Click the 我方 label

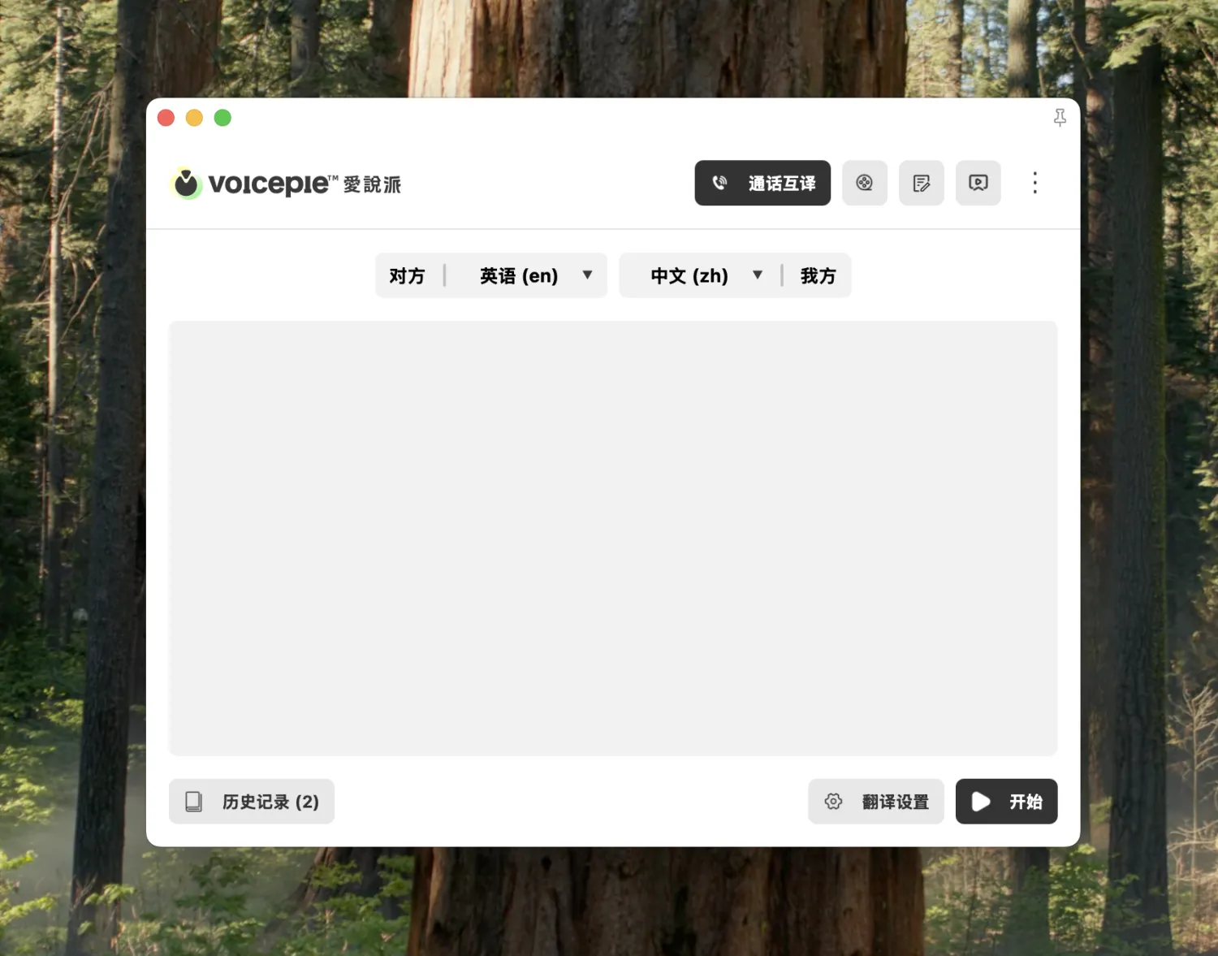[818, 276]
